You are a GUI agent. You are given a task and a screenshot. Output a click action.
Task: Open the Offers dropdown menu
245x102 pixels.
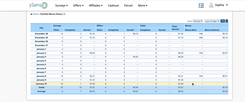pos(78,5)
